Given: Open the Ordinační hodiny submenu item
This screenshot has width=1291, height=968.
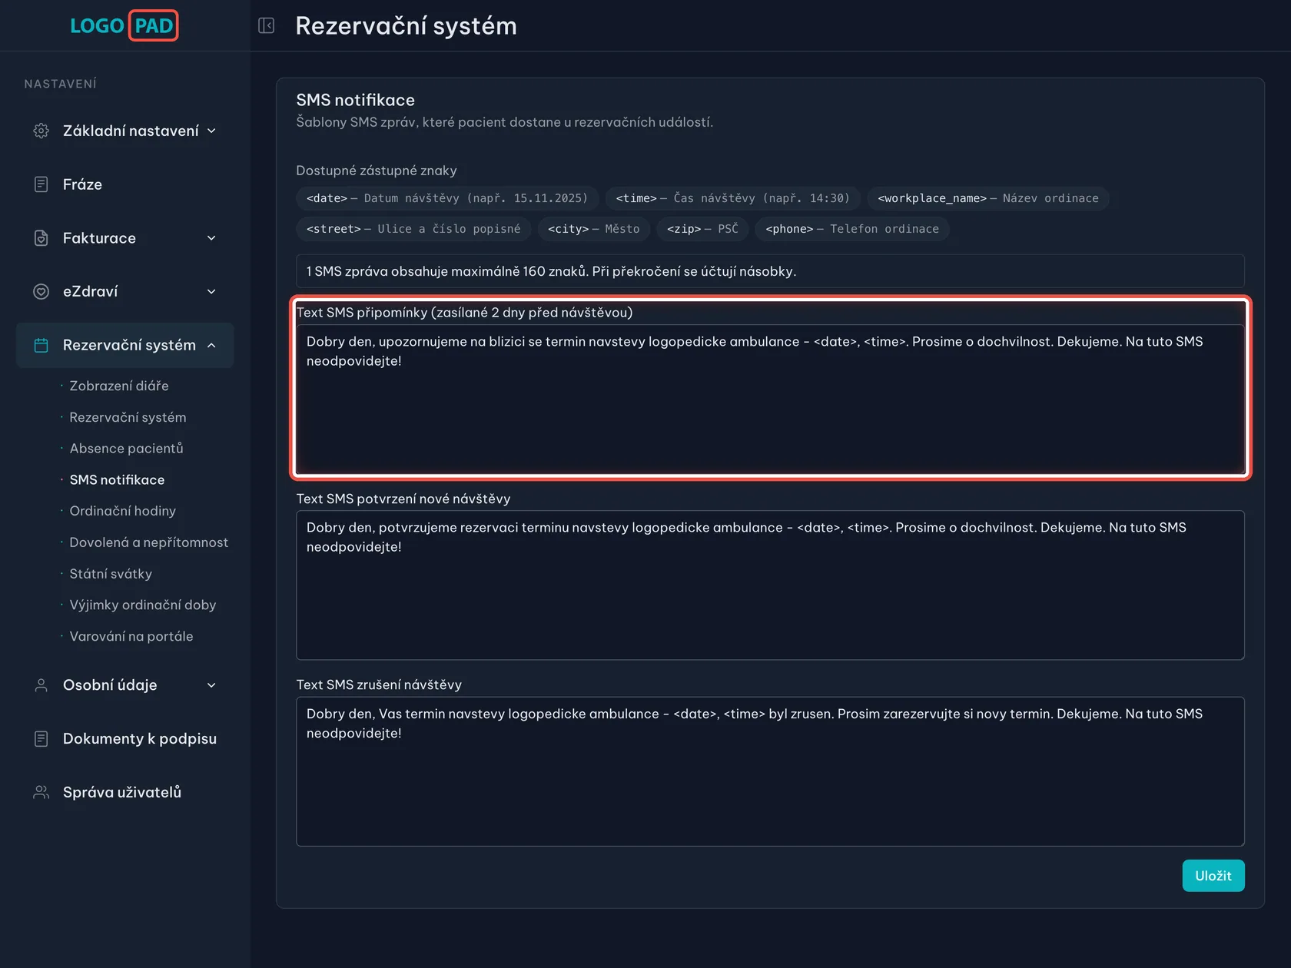Looking at the screenshot, I should click(x=123, y=511).
